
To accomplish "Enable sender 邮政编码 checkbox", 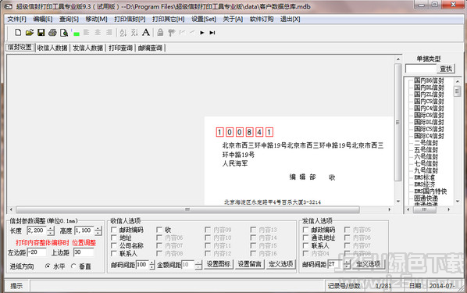I will (x=305, y=230).
